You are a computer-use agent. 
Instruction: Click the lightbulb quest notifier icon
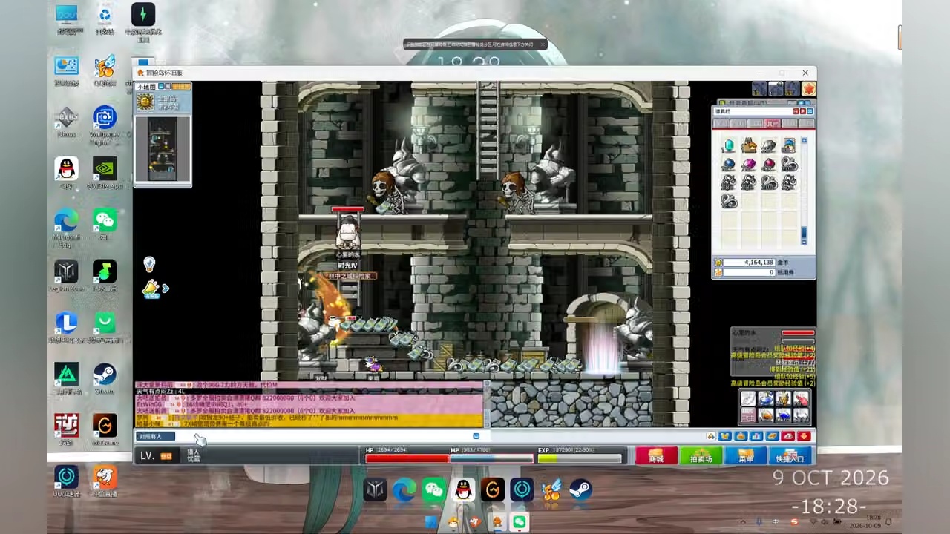click(149, 264)
